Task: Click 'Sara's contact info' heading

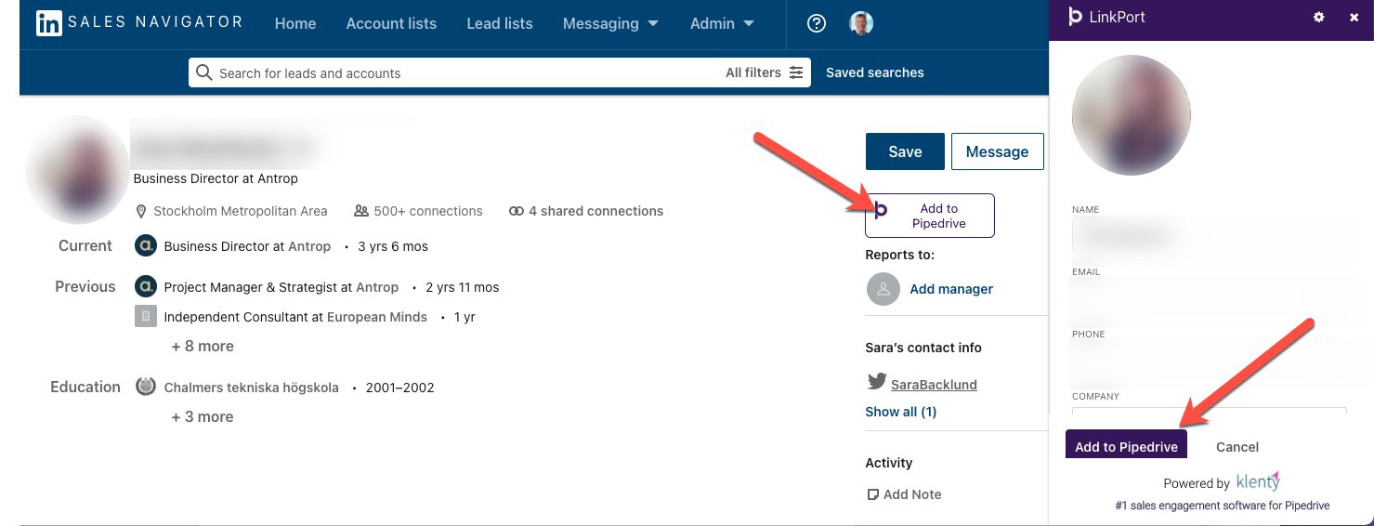Action: [x=923, y=348]
